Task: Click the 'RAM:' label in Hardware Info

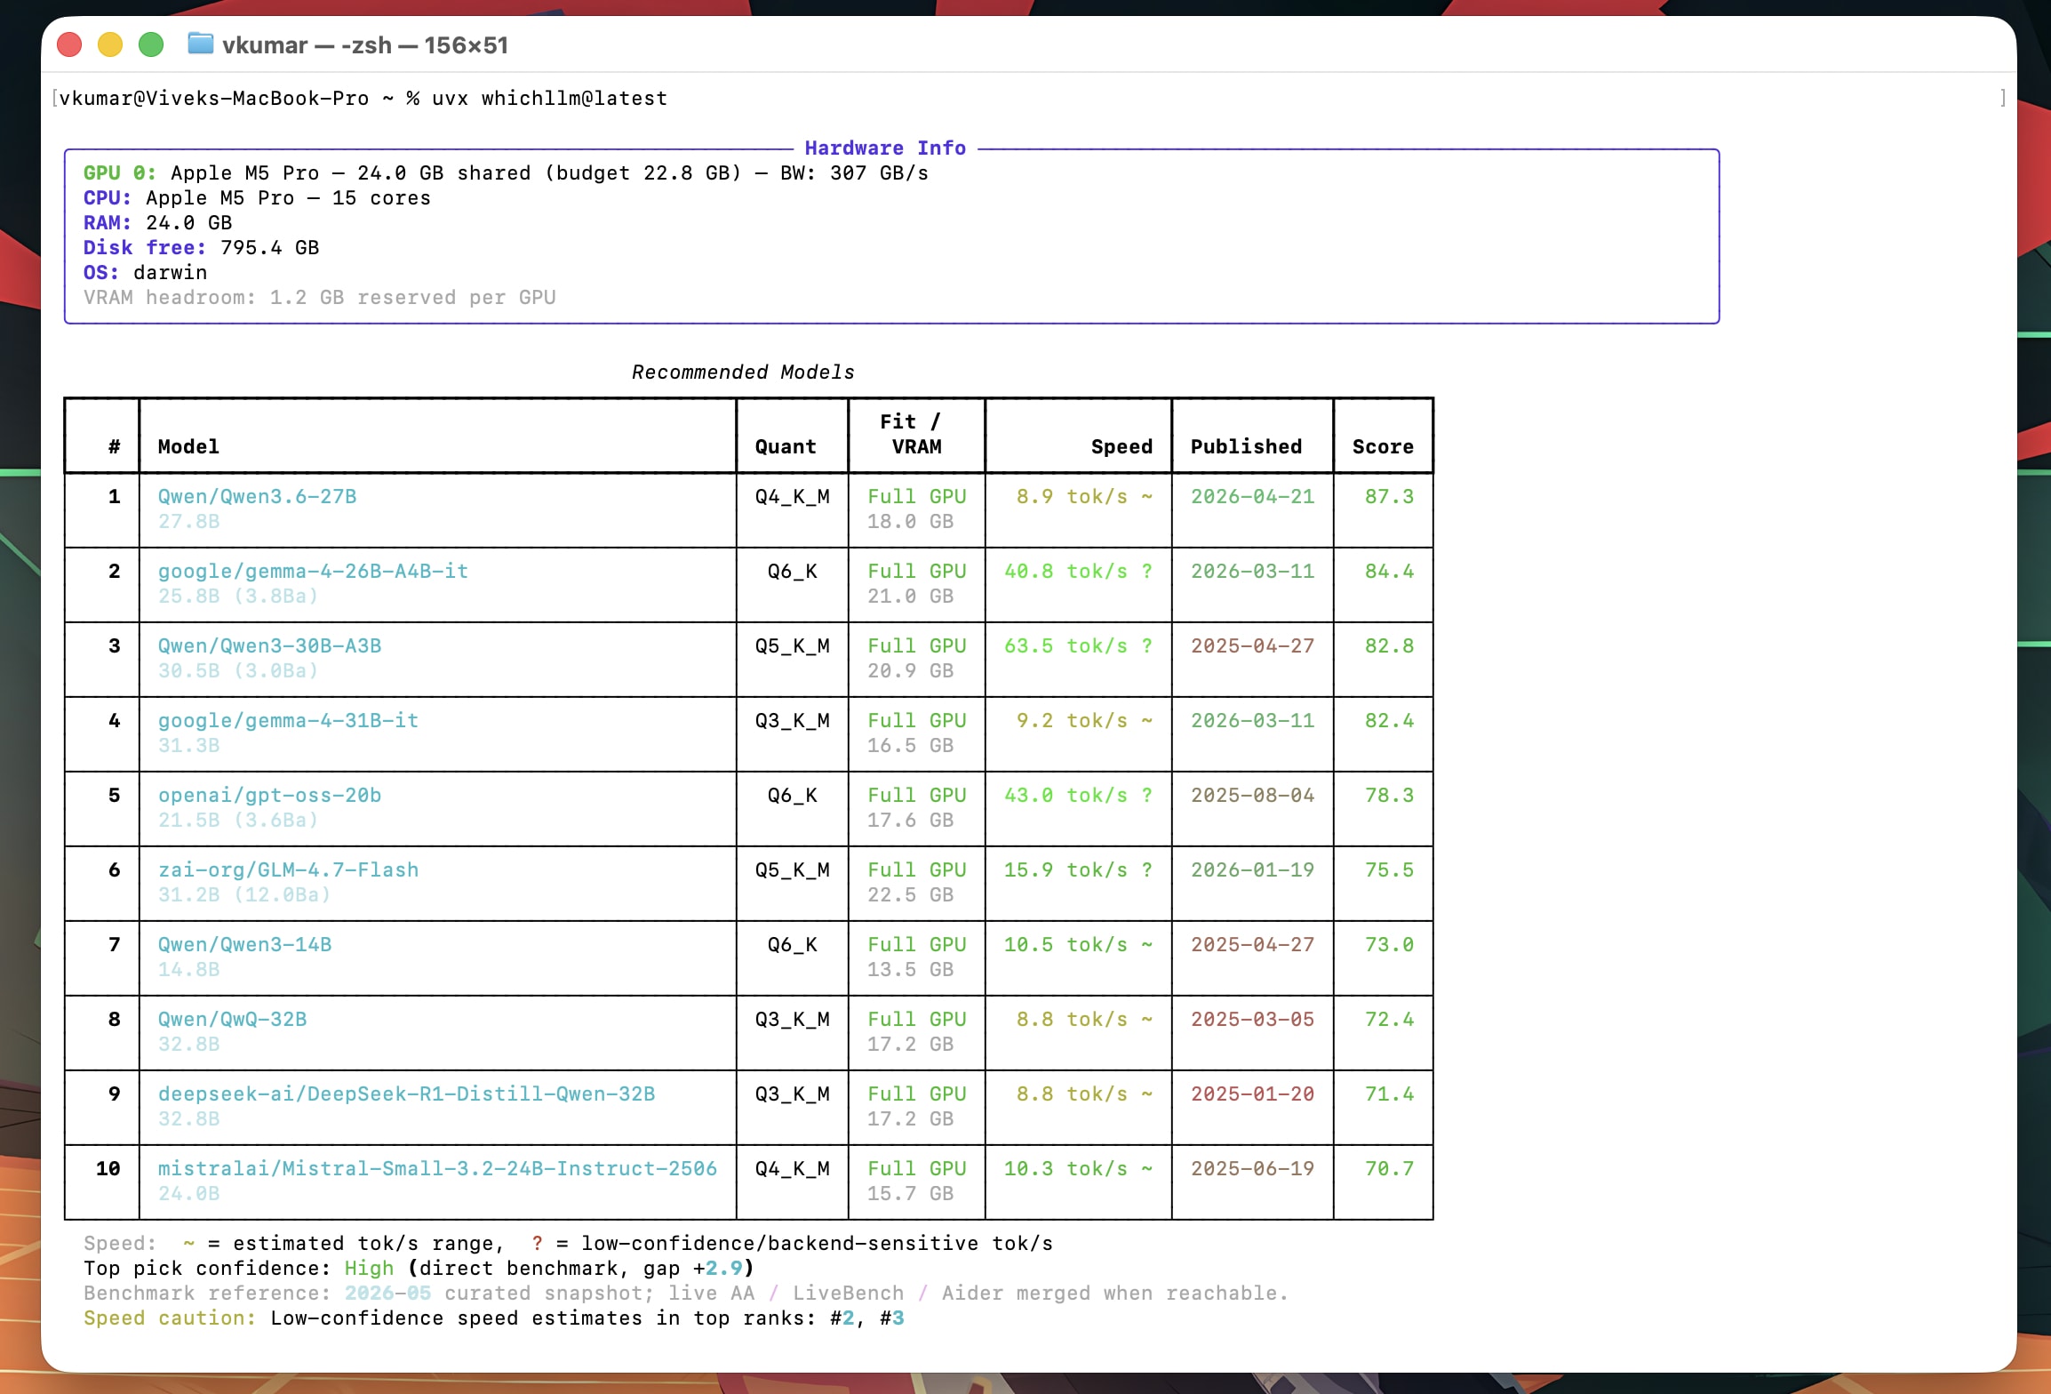Action: [x=108, y=223]
